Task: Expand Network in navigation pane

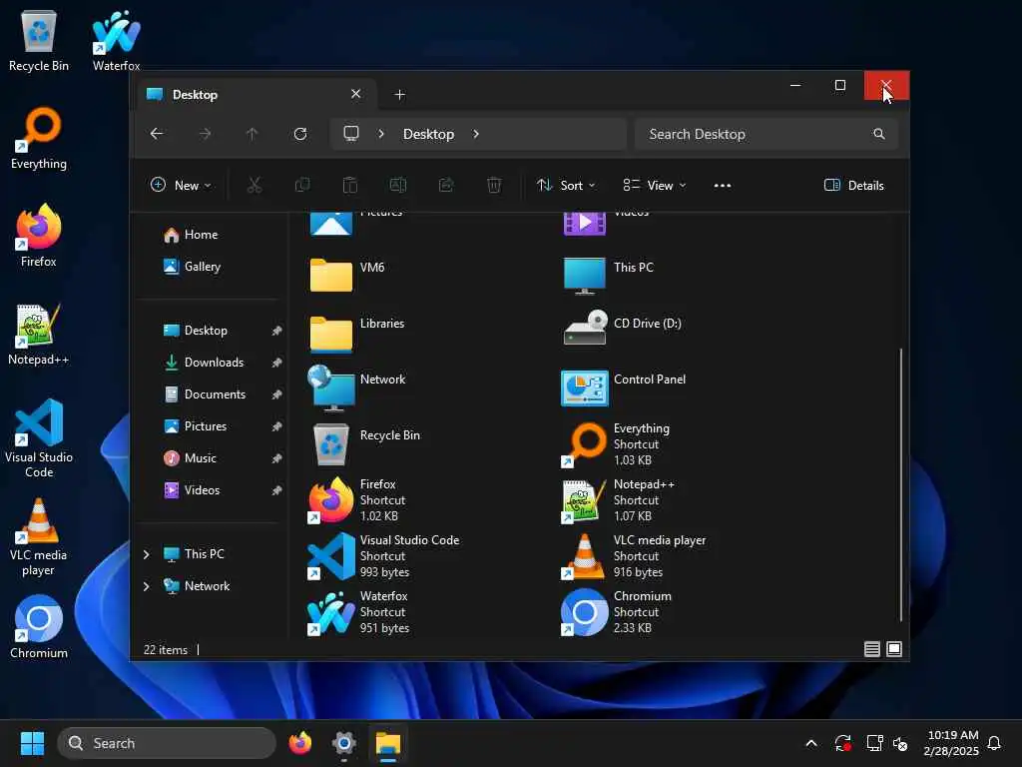Action: coord(146,586)
